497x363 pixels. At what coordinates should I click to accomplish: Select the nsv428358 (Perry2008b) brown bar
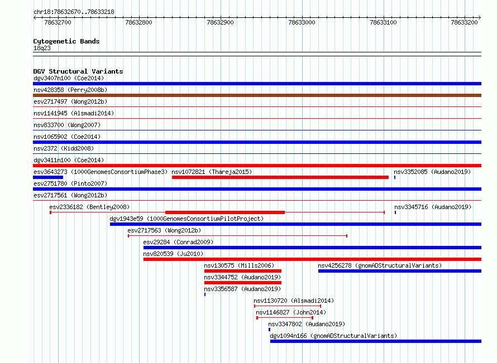257,95
